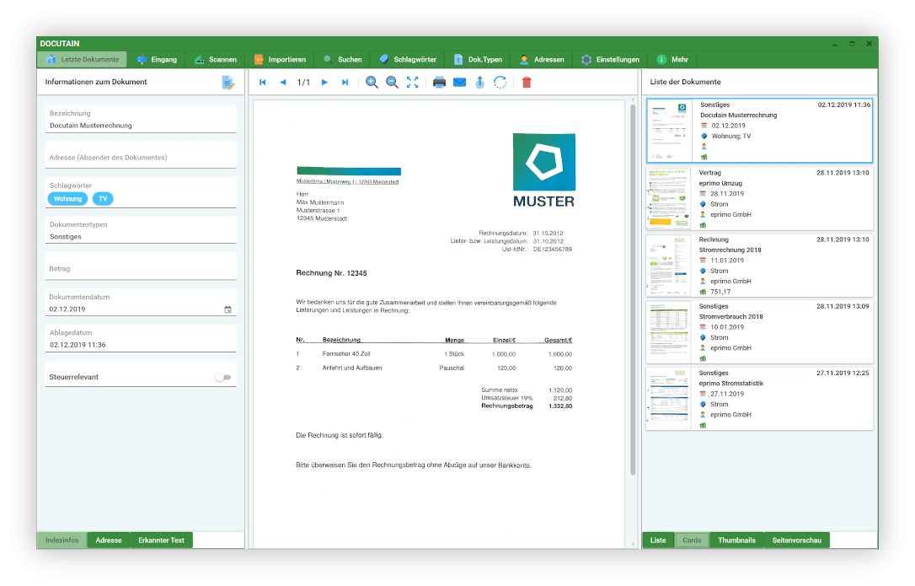The image size is (915, 586).
Task: Select the TV keyword tag
Action: 102,199
